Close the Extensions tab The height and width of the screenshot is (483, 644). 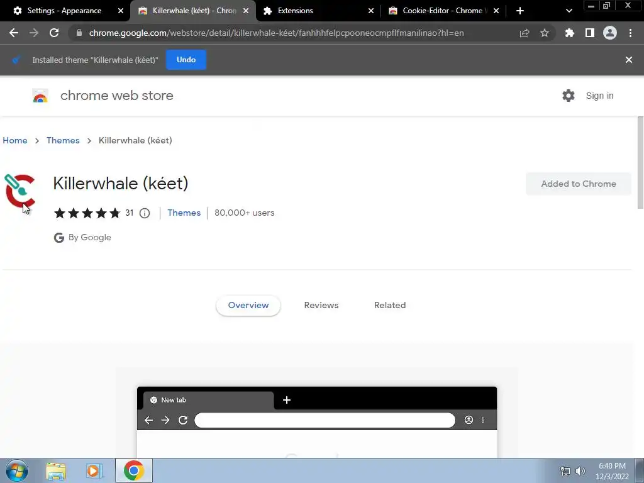coord(371,11)
